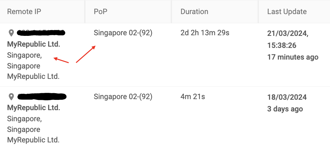Click the 3 days ago text
The width and height of the screenshot is (330, 146).
[x=285, y=109]
